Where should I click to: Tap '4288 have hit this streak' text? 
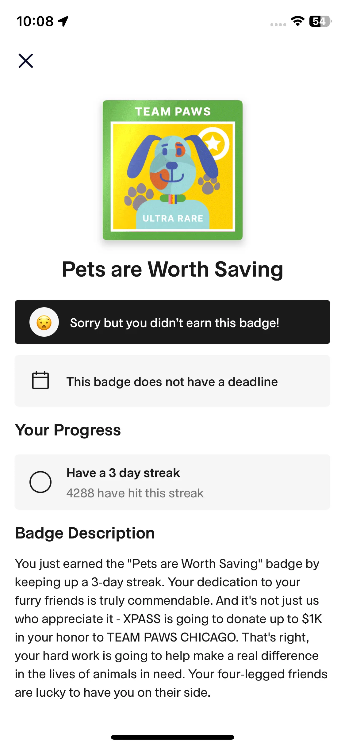(x=135, y=493)
